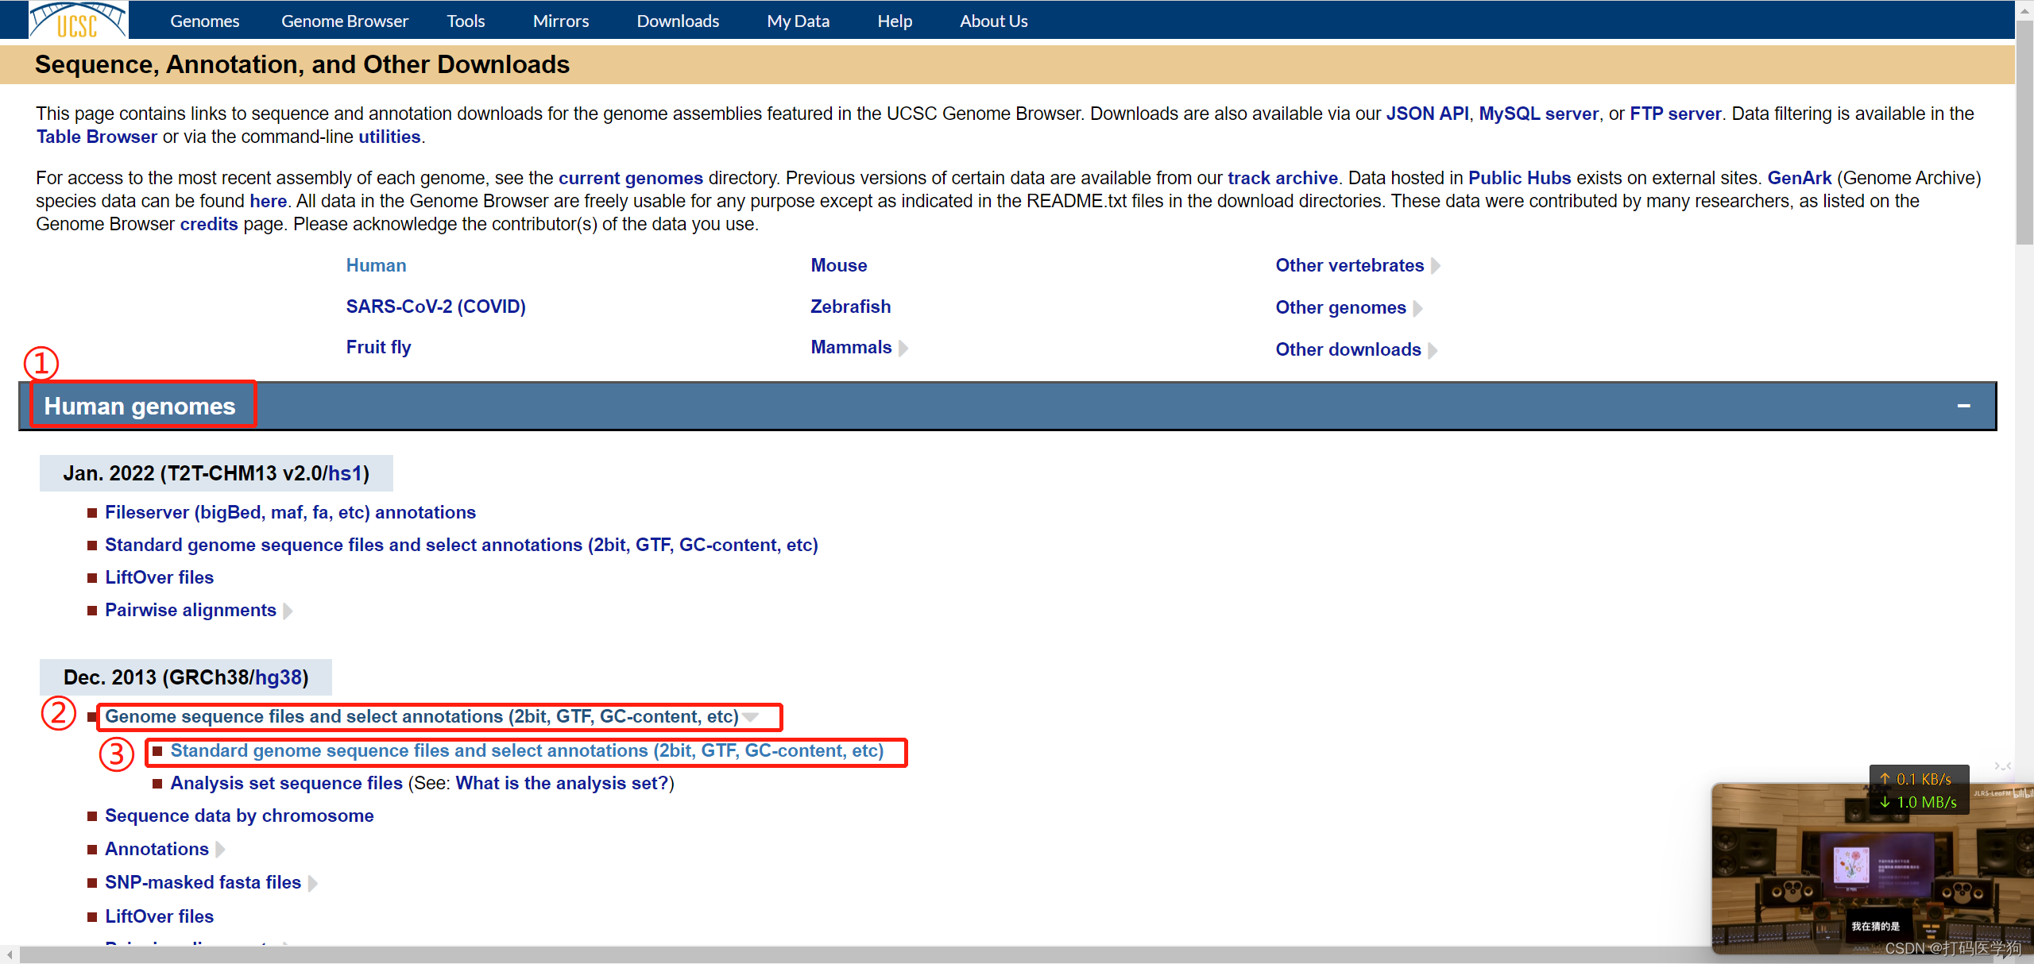Open hg38 Standard genome sequence files link

[x=526, y=750]
